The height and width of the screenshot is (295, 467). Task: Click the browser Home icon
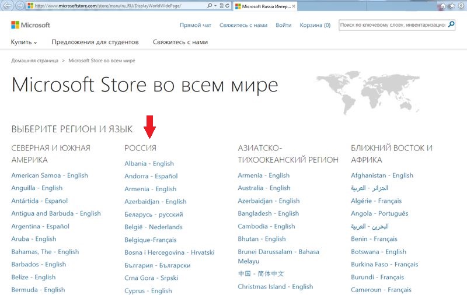pos(443,6)
